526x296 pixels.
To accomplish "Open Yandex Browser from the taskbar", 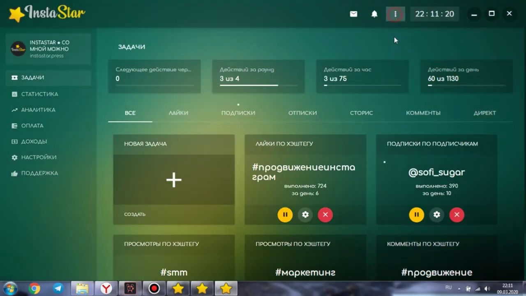I will (x=106, y=289).
